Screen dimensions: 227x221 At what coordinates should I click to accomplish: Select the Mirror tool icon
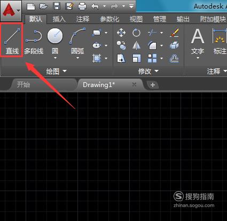click(136, 45)
